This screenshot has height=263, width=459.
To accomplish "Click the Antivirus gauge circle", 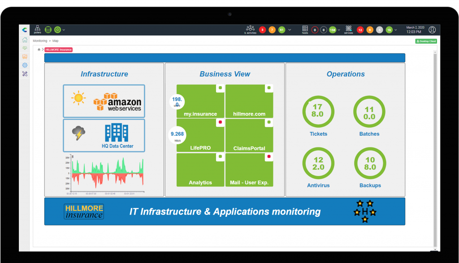I will 318,163.
